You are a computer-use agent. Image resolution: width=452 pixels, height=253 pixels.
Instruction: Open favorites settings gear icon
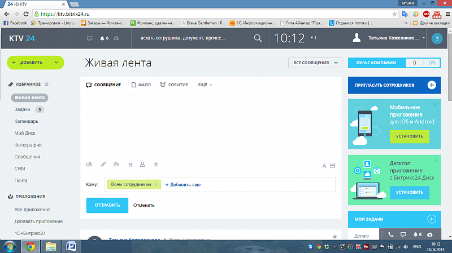point(47,84)
